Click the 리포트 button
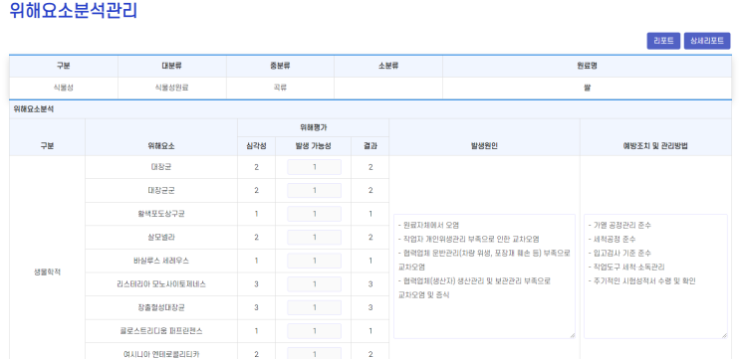Image resolution: width=740 pixels, height=359 pixels. coord(663,41)
